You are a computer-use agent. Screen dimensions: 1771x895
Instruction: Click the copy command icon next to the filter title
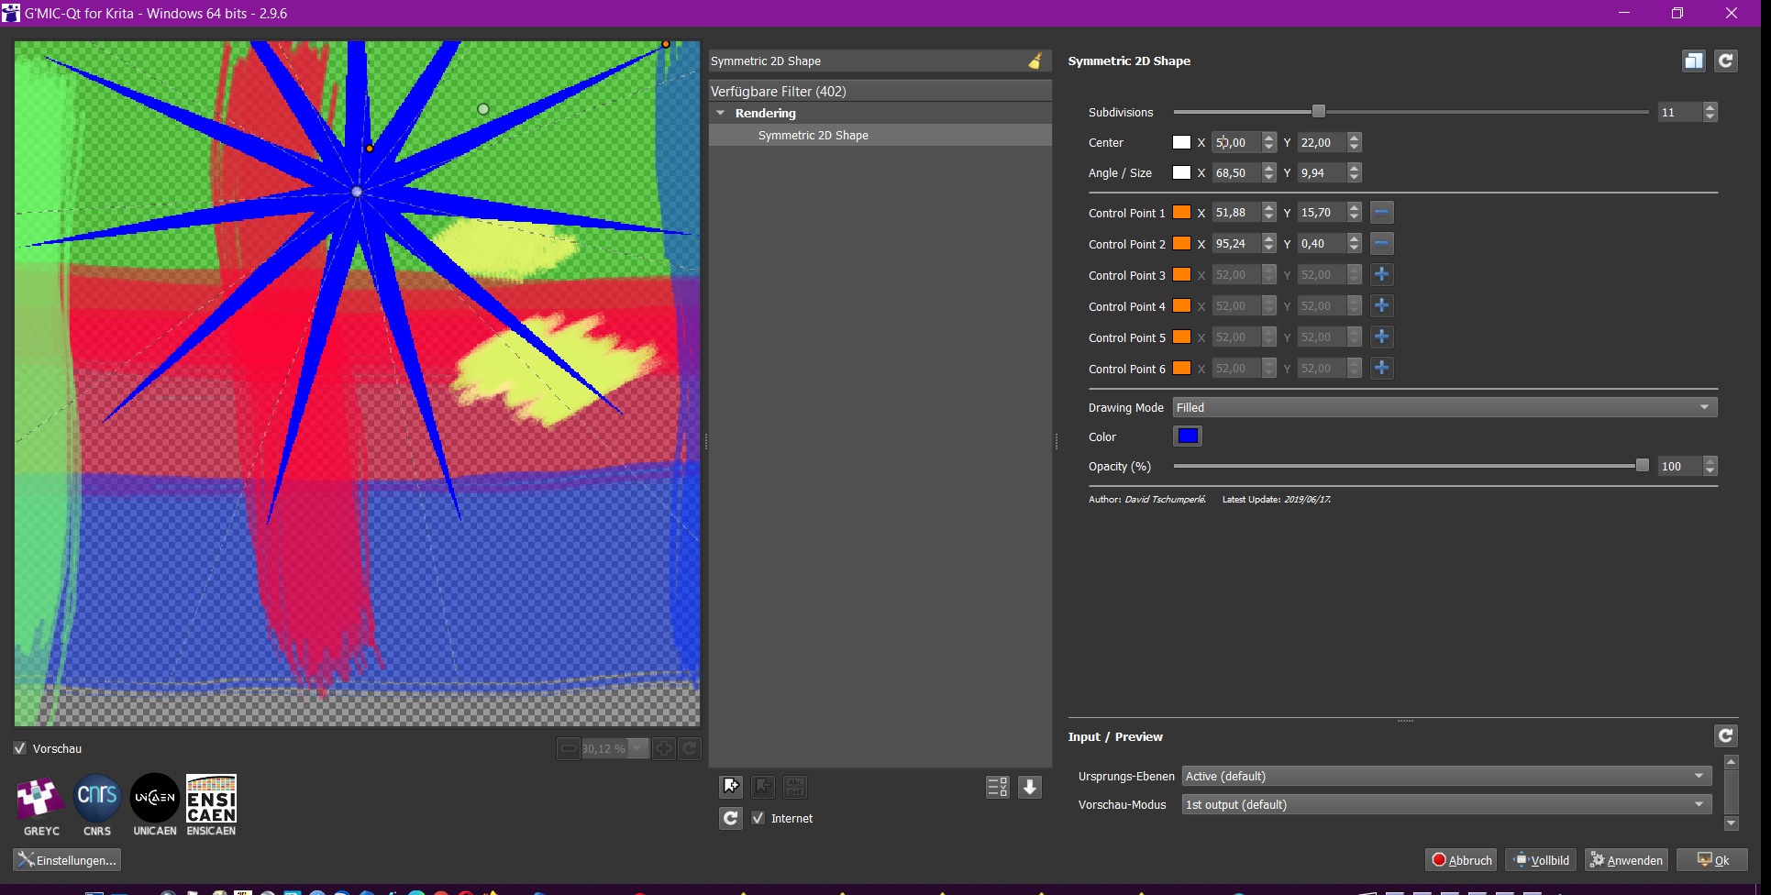[1693, 61]
